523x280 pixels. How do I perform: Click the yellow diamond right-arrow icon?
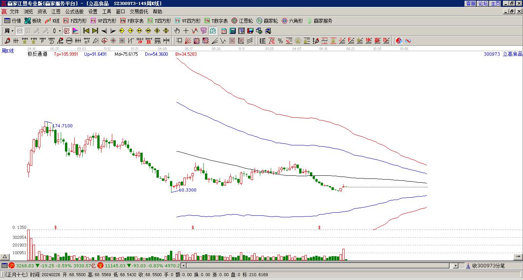click(x=130, y=31)
